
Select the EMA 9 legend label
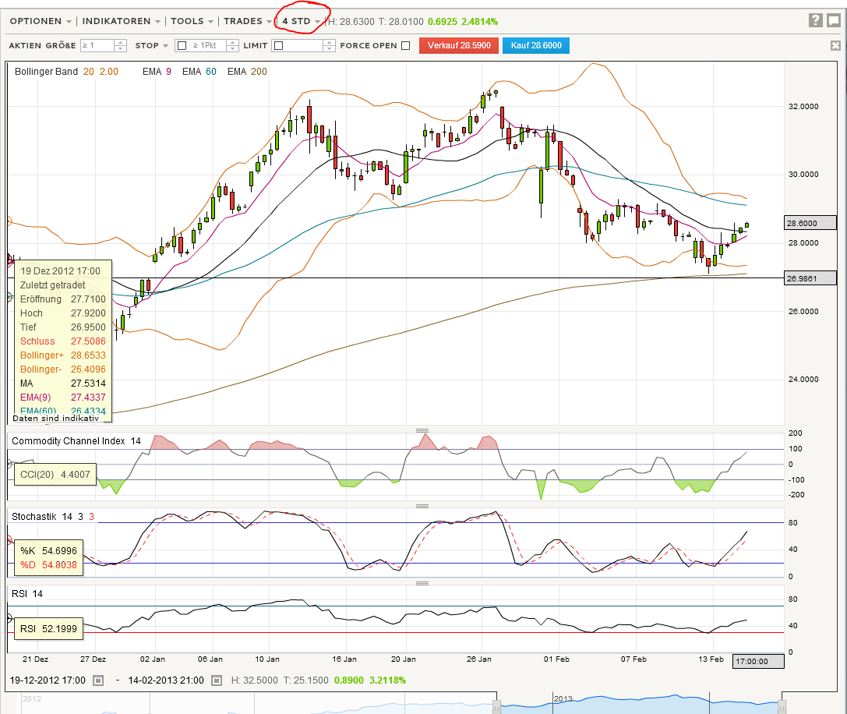[x=157, y=72]
